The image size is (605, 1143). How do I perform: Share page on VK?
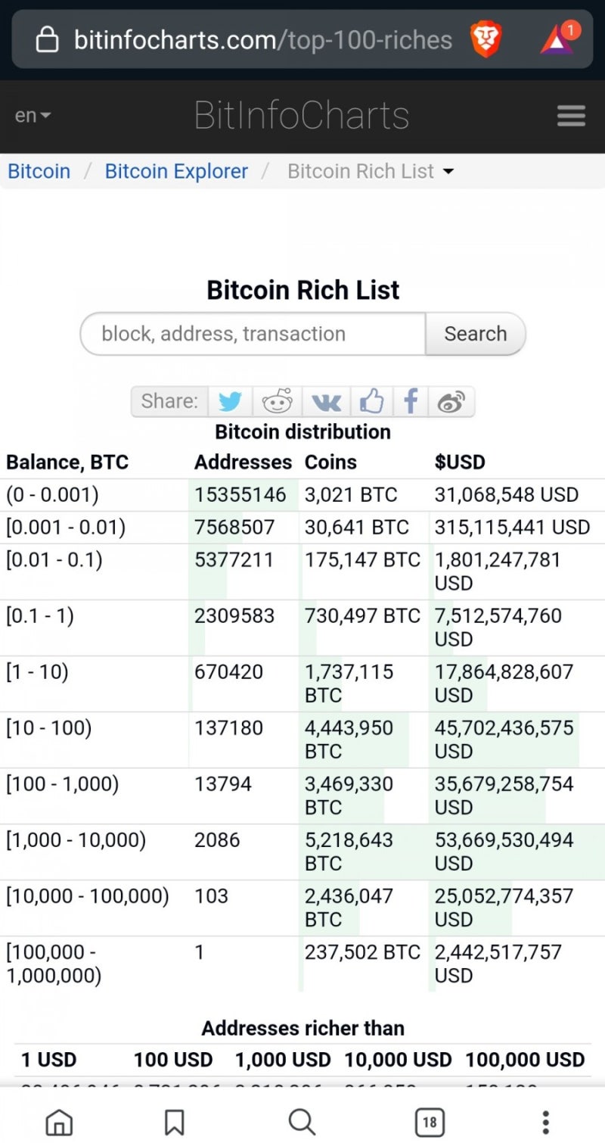(326, 401)
